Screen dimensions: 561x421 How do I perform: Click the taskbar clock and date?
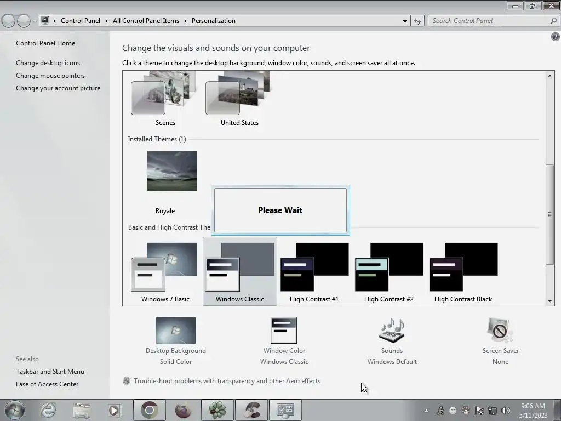coord(533,411)
